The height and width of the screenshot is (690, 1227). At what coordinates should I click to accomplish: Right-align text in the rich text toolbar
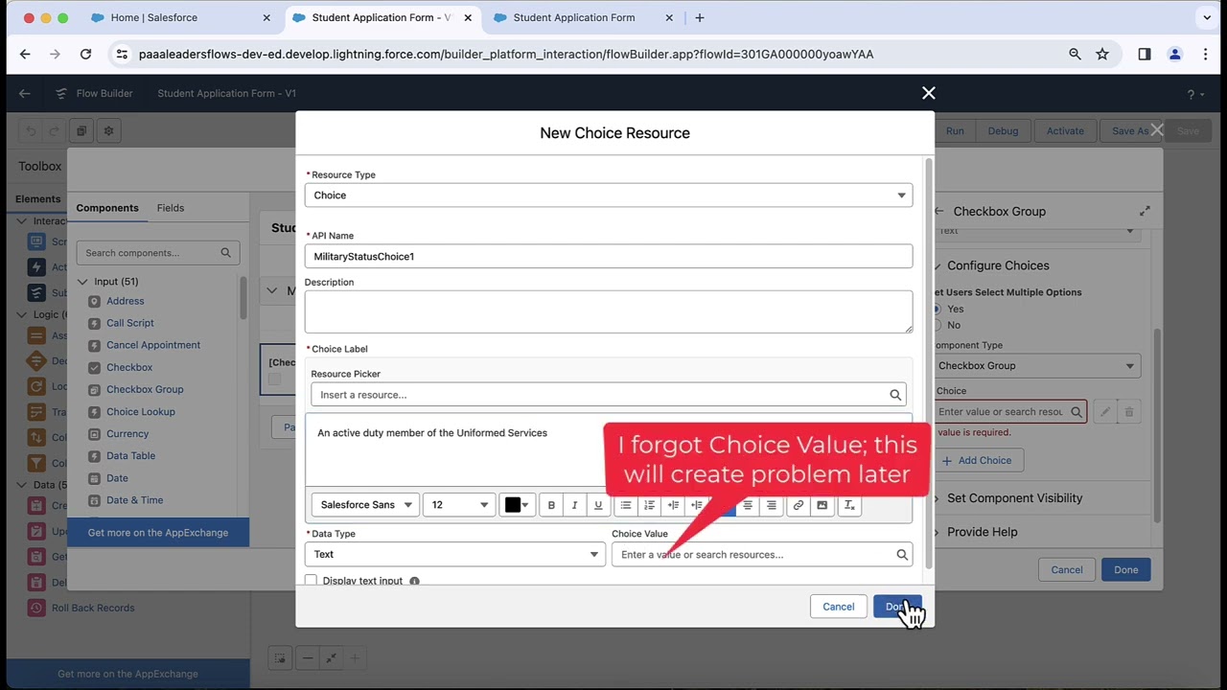click(x=772, y=505)
